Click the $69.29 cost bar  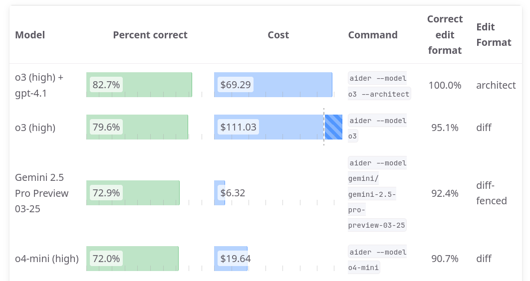coord(273,85)
